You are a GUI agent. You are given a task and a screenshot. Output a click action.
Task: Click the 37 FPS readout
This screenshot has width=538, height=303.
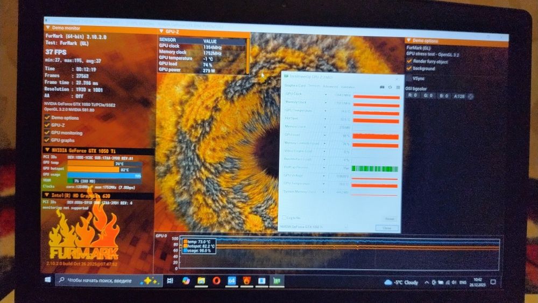(x=56, y=52)
